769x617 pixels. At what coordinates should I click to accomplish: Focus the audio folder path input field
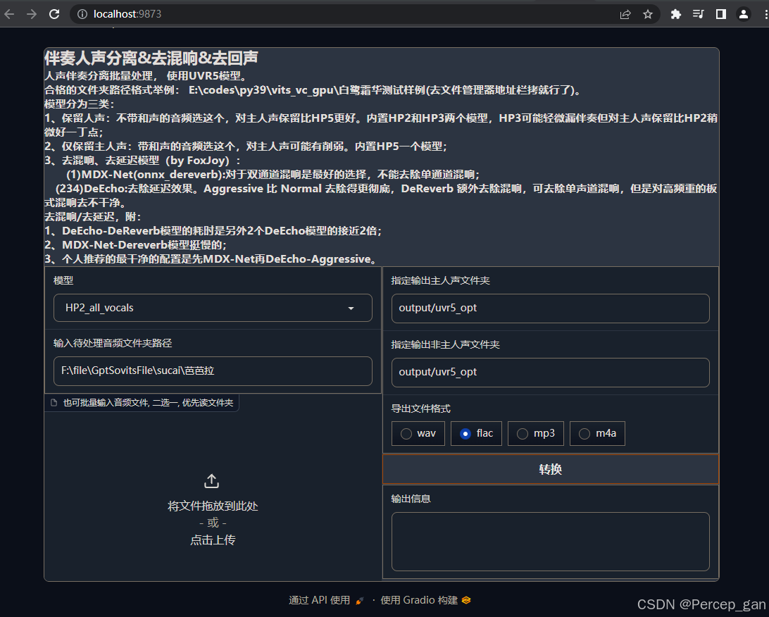[x=213, y=371]
